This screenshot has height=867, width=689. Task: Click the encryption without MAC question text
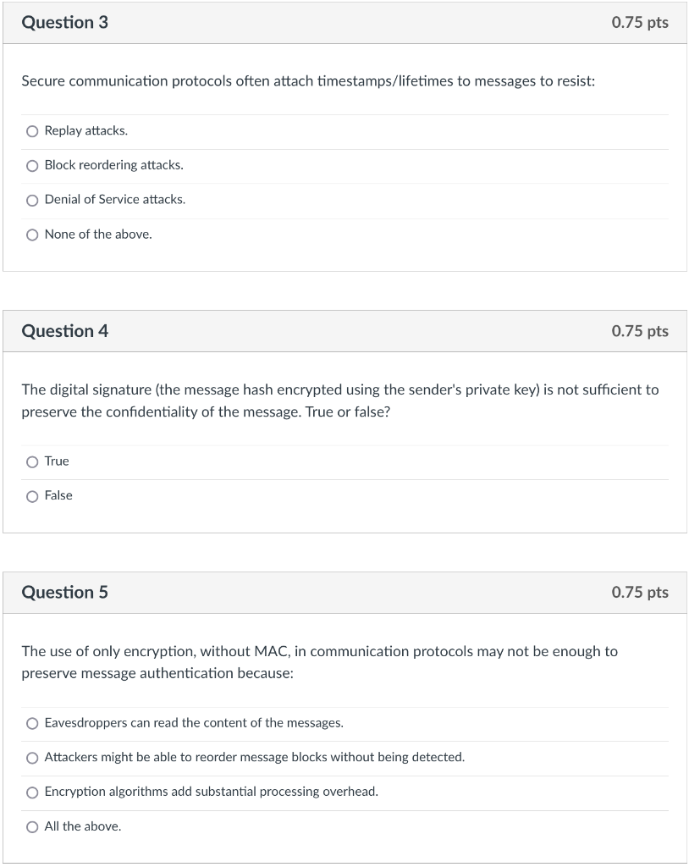[x=320, y=662]
